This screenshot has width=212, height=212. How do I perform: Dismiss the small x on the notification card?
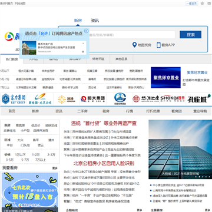(x=83, y=44)
